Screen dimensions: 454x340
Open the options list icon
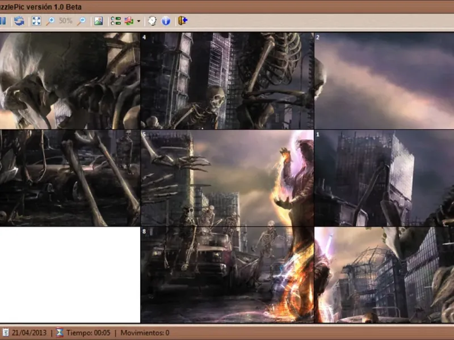point(116,21)
